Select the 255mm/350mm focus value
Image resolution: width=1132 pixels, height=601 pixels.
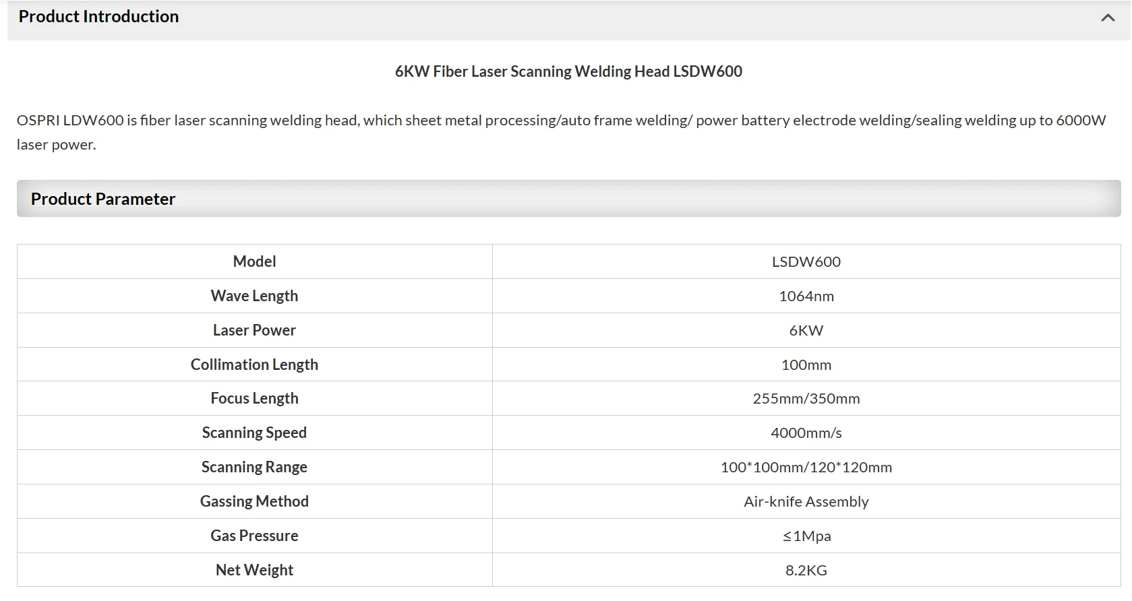pyautogui.click(x=806, y=398)
